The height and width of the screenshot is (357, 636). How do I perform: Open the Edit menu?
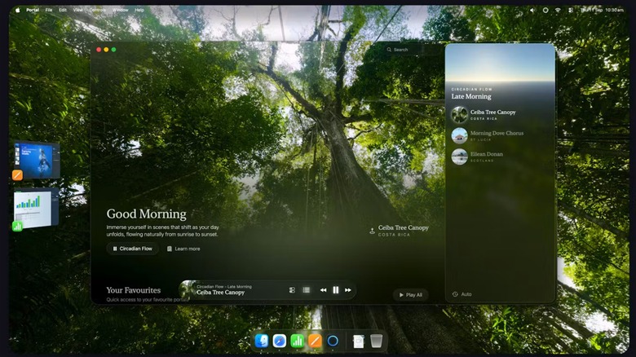pos(63,10)
